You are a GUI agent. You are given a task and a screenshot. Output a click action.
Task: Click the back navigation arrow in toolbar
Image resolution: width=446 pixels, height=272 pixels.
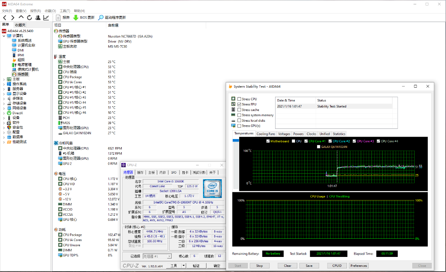coord(5,17)
